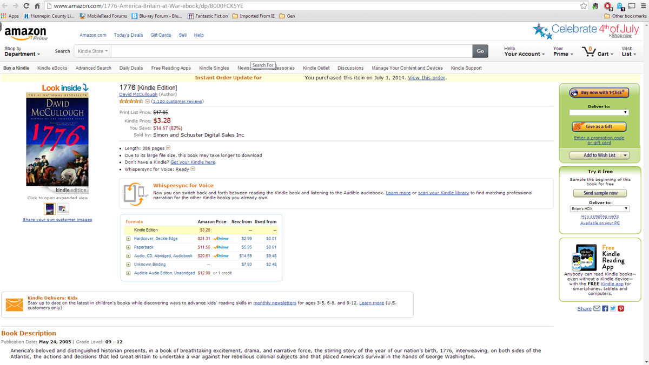
Task: Open the Other bookmarks folder
Action: point(625,16)
